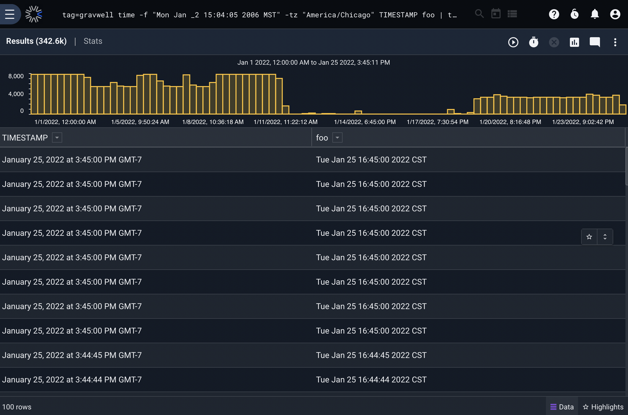Open the user account profile icon
Screen dimensions: 628x415
click(615, 14)
